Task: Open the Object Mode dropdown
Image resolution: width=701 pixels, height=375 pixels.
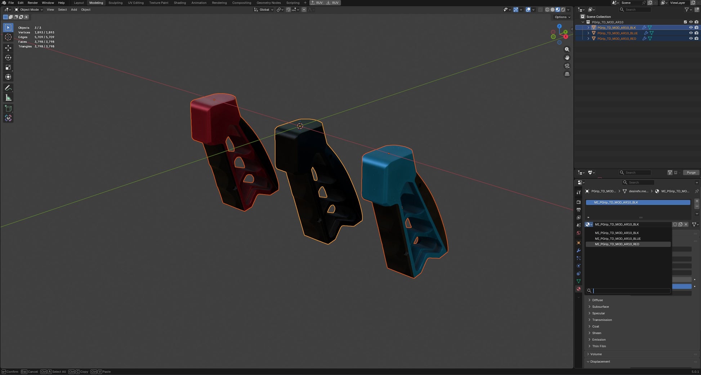Action: pyautogui.click(x=28, y=10)
